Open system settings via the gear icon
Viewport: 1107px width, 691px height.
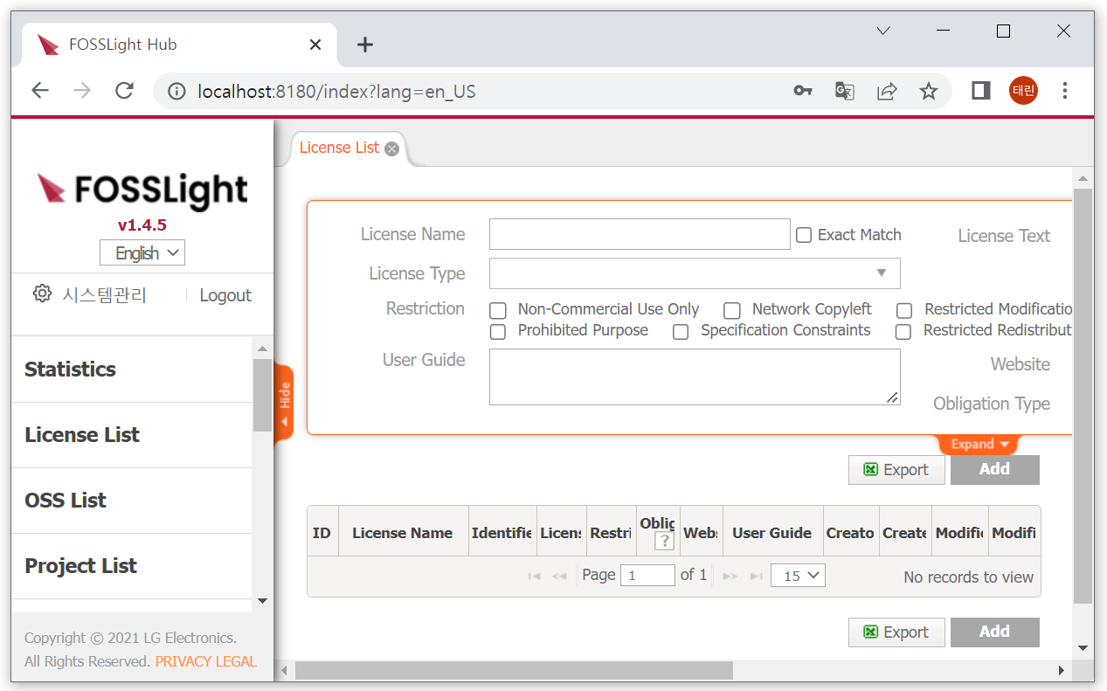[41, 294]
